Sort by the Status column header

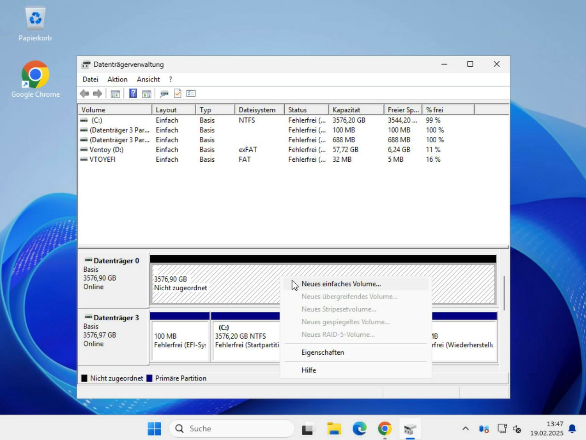[306, 110]
